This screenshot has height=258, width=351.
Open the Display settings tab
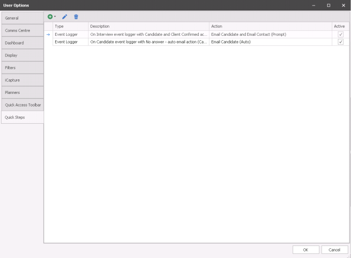22,55
